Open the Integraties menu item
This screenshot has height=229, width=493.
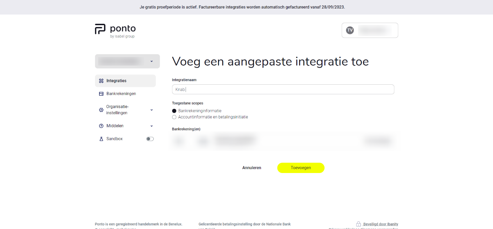point(117,81)
